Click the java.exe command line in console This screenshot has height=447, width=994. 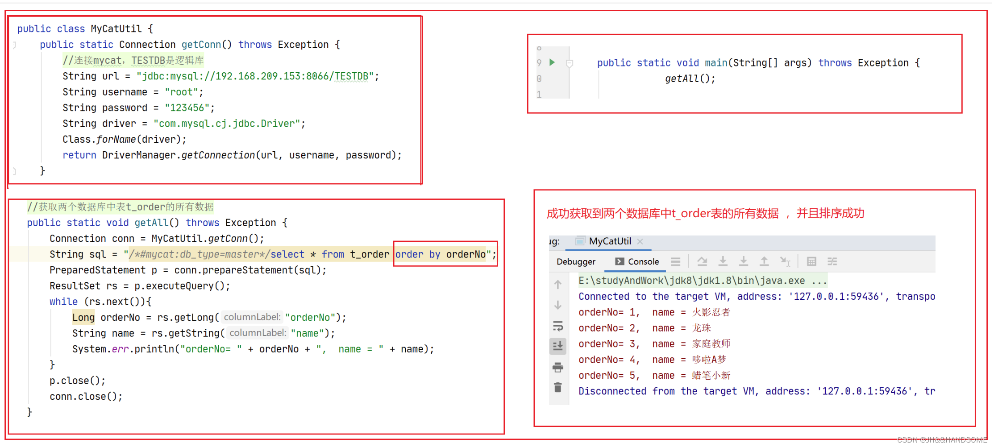click(703, 281)
